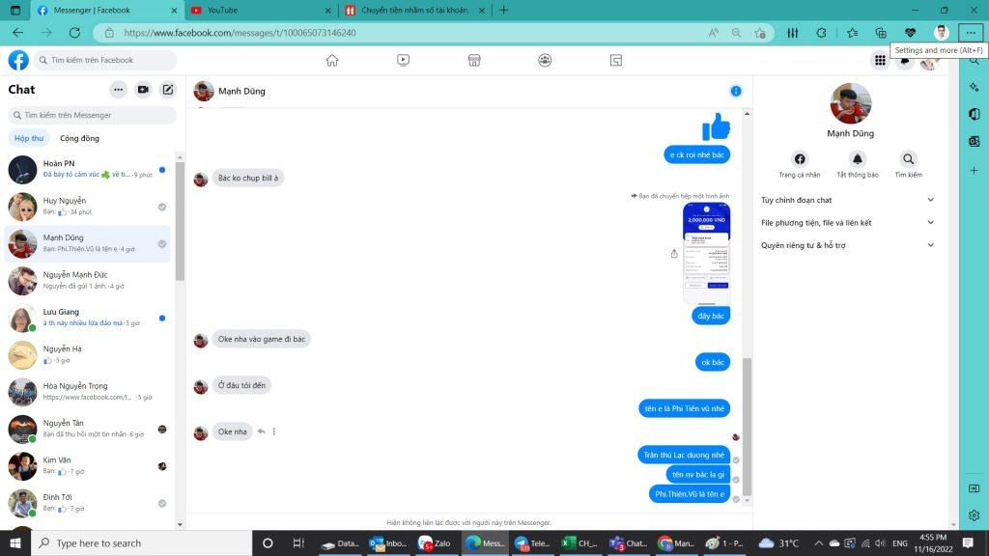Click the chat list scrollbar thumb
Viewport: 989px width, 556px height.
coord(180,221)
